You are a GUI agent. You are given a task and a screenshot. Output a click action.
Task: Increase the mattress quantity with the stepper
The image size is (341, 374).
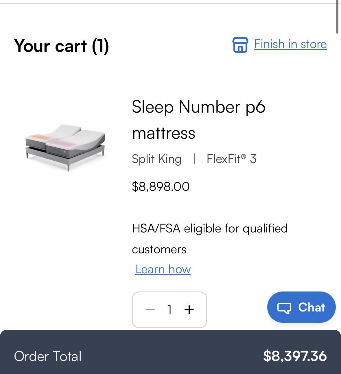[x=189, y=310]
